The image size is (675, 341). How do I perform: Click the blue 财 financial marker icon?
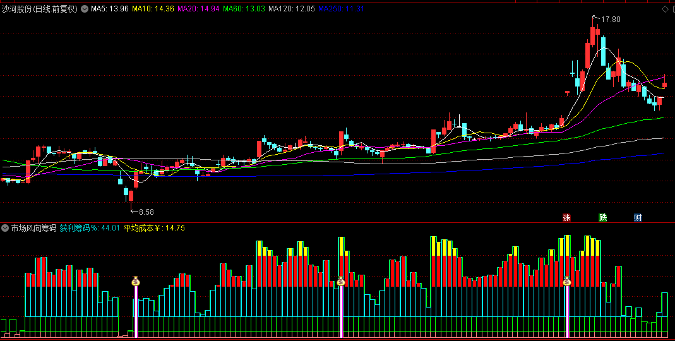pyautogui.click(x=638, y=217)
